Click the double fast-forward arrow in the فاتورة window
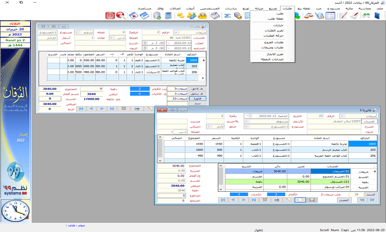The width and height of the screenshot is (386, 232). pos(372,200)
